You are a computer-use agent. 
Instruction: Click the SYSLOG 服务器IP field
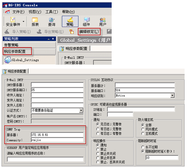[x=145, y=85]
